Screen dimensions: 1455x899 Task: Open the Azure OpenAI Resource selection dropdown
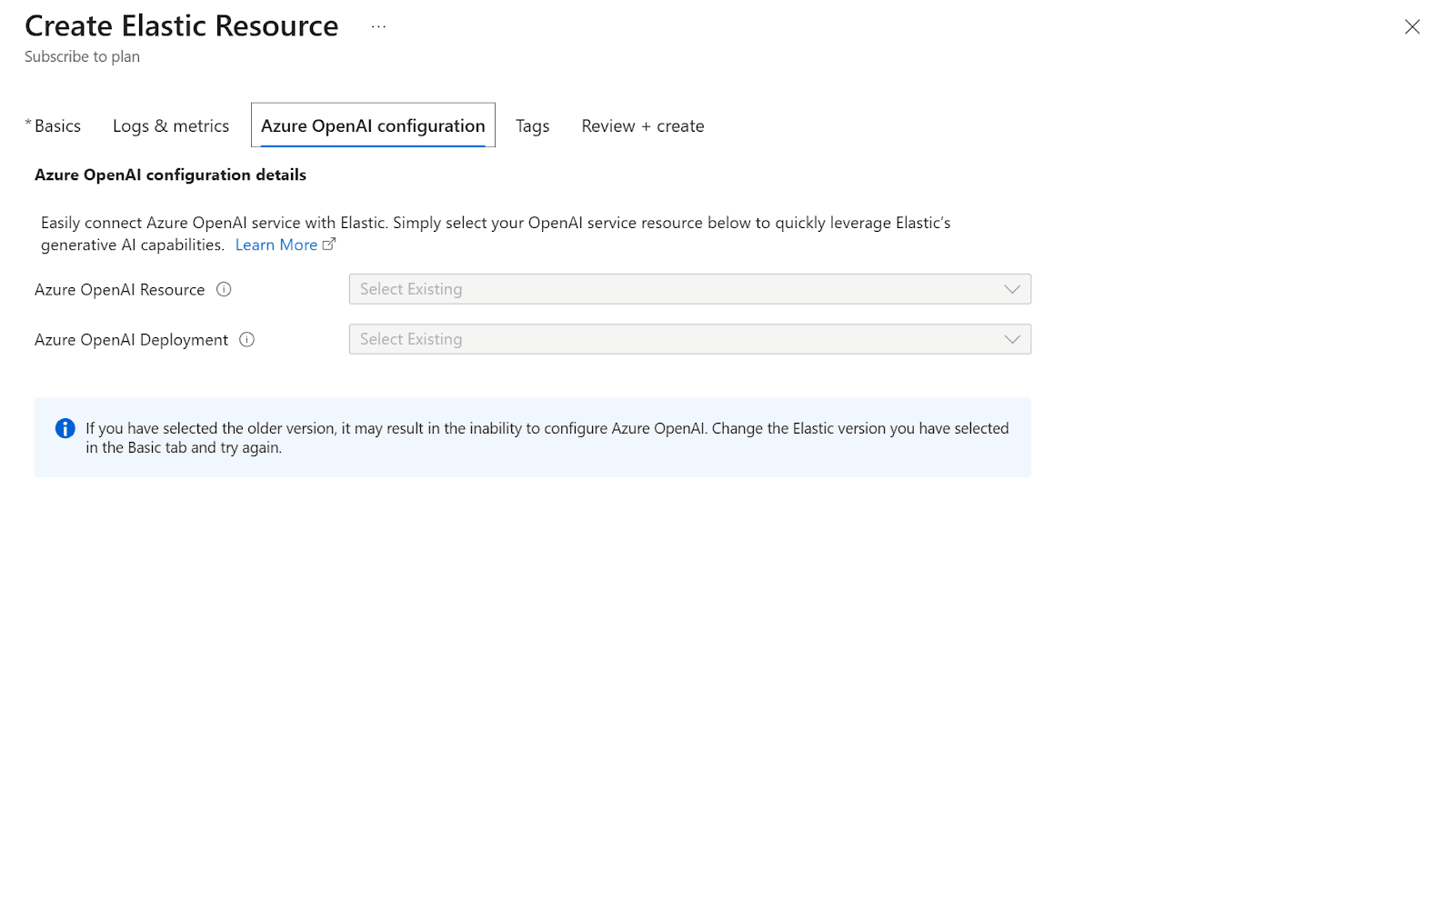tap(689, 289)
